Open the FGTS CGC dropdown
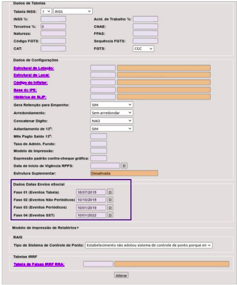The height and width of the screenshot is (285, 237). point(143,48)
